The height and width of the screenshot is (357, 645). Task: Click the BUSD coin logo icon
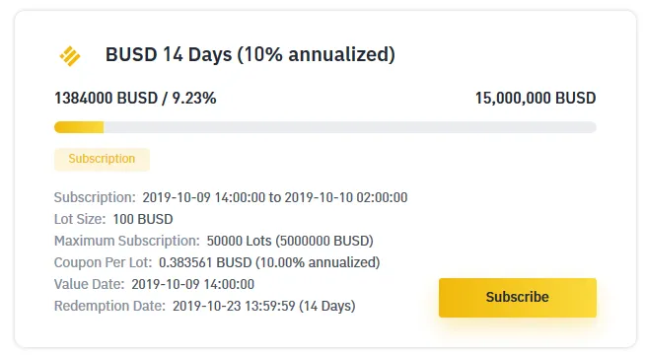pos(70,56)
